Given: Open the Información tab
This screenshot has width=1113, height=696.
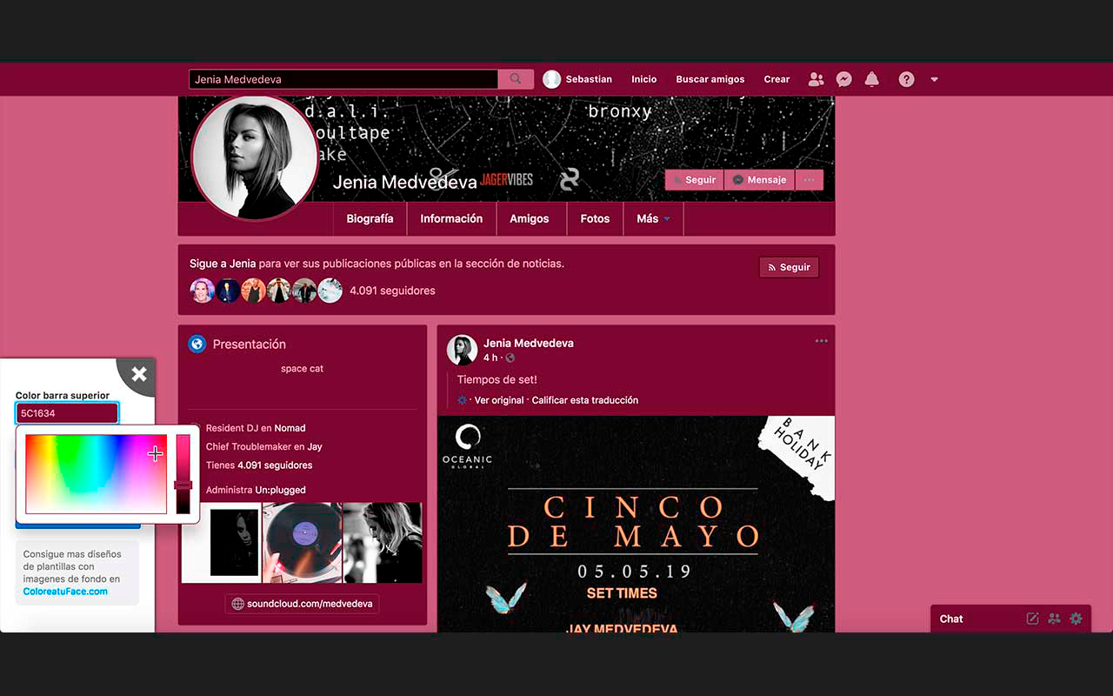Looking at the screenshot, I should pyautogui.click(x=451, y=219).
